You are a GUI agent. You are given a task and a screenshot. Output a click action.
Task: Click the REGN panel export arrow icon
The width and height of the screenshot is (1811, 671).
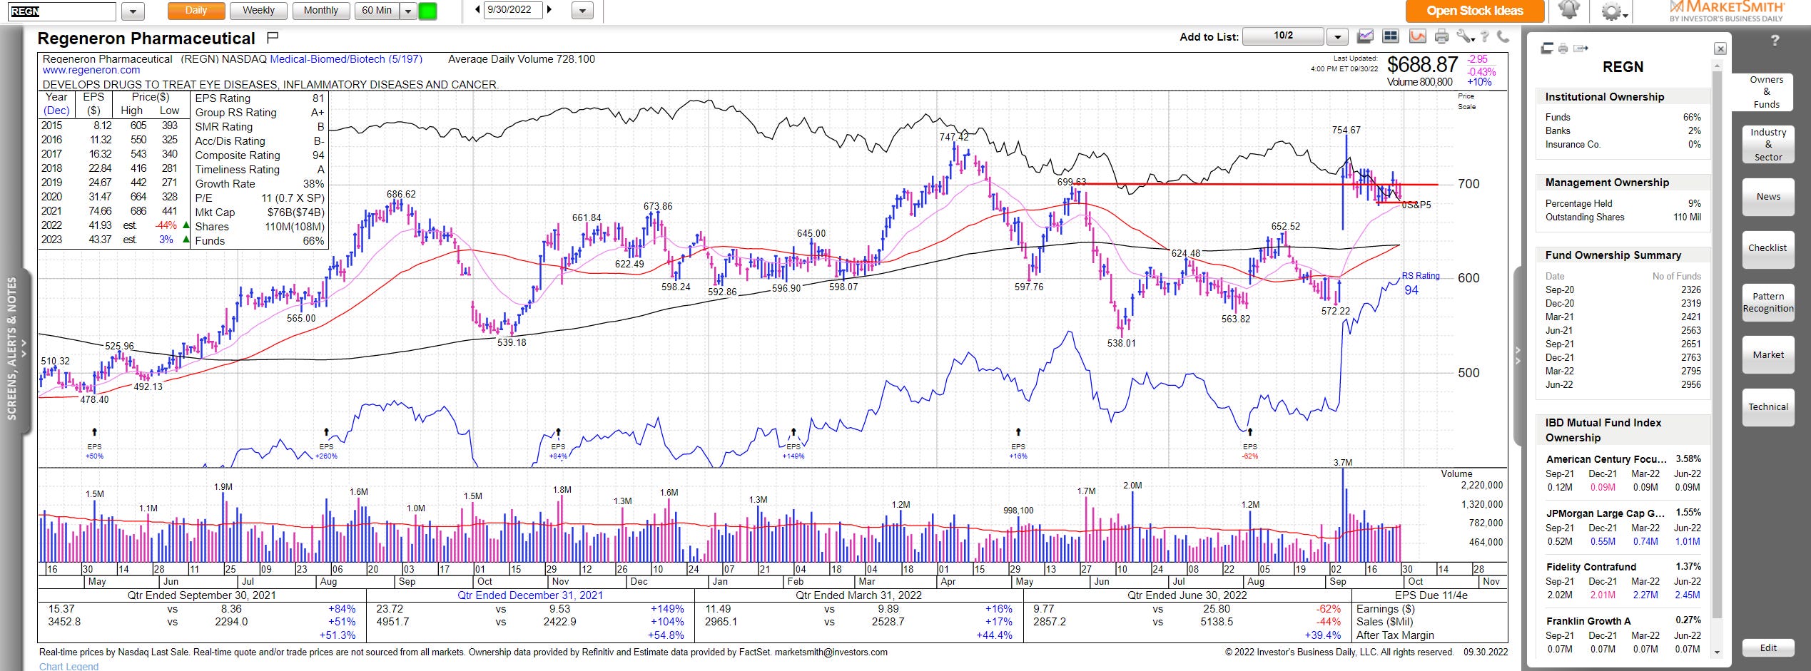tap(1581, 48)
